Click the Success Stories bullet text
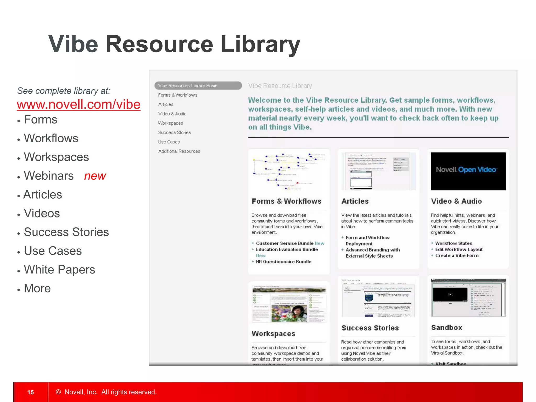Screen dimensions: 536x402 pyautogui.click(x=66, y=232)
